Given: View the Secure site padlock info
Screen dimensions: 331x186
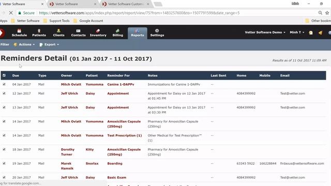Looking at the screenshot, I should coord(26,13).
